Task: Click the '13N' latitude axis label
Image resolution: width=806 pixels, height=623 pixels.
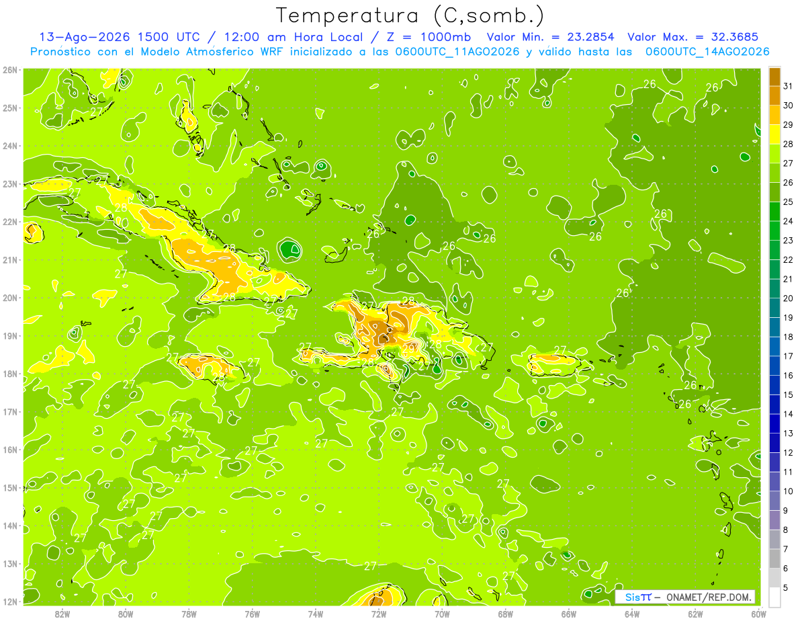Action: [10, 564]
